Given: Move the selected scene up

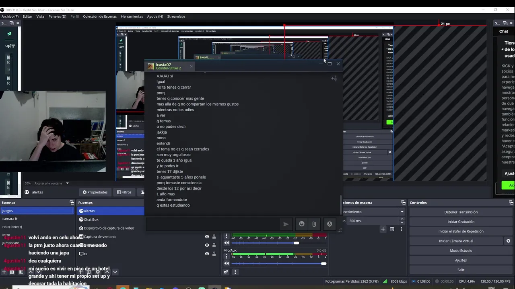Looking at the screenshot, I should (x=30, y=272).
